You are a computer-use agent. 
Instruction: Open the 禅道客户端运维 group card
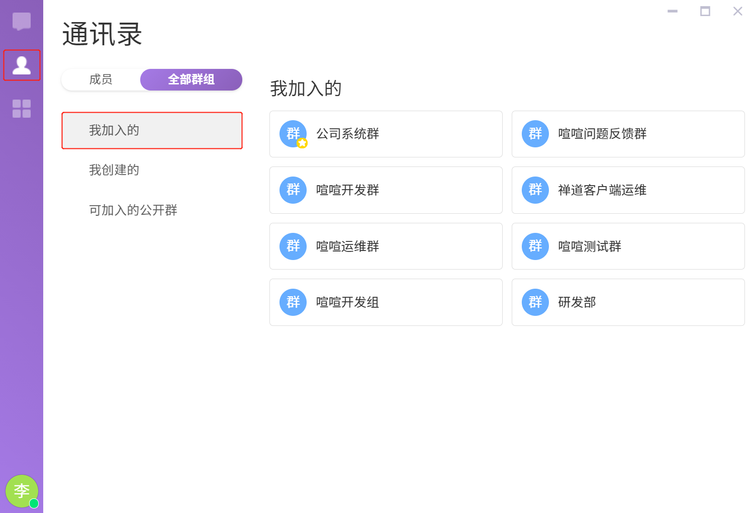click(x=628, y=190)
